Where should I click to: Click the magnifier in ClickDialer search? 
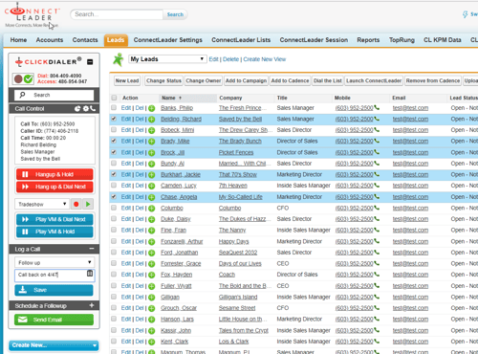pyautogui.click(x=22, y=95)
